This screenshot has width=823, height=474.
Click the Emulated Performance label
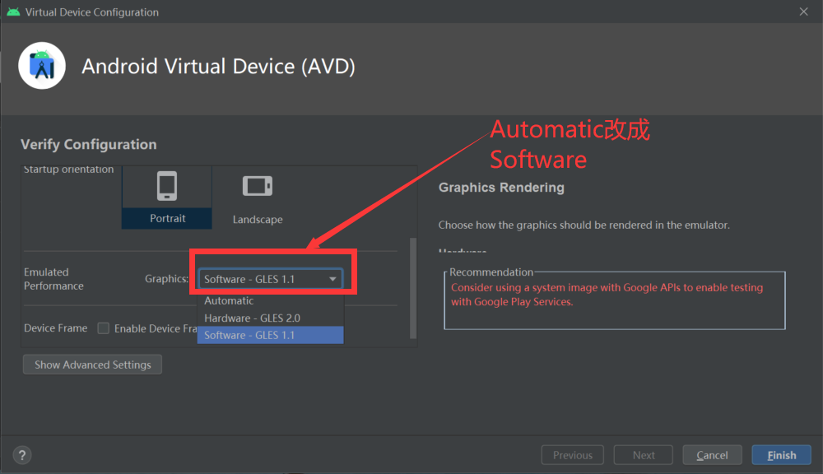click(53, 279)
